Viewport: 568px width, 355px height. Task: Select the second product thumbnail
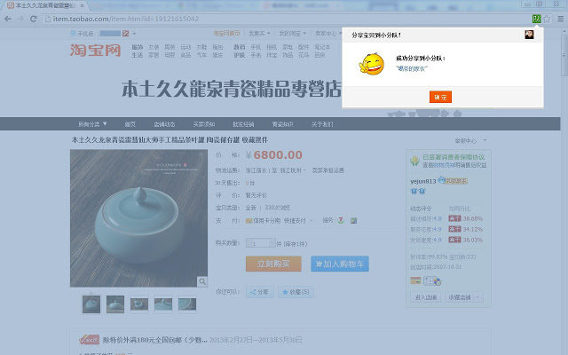click(x=115, y=304)
